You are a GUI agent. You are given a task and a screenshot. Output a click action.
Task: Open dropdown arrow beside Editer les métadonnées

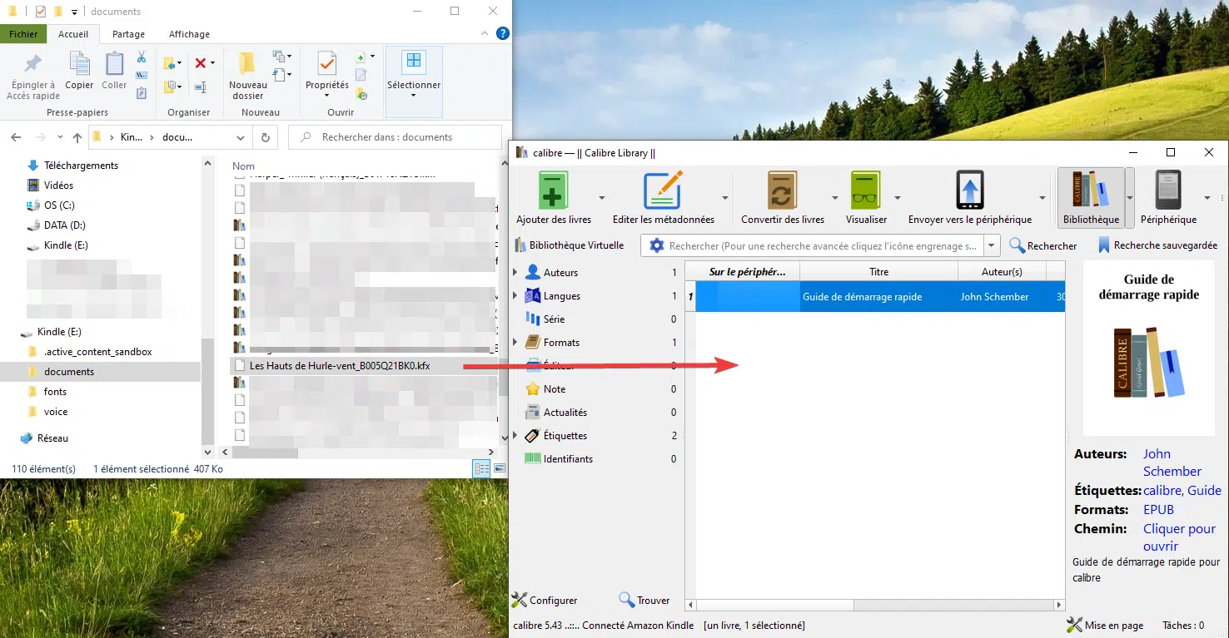tap(725, 198)
